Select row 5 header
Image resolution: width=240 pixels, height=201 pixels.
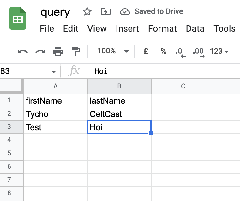coord(12,154)
